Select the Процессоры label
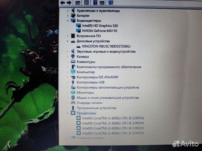Viewport: 202px width, 151px height. [x=86, y=113]
